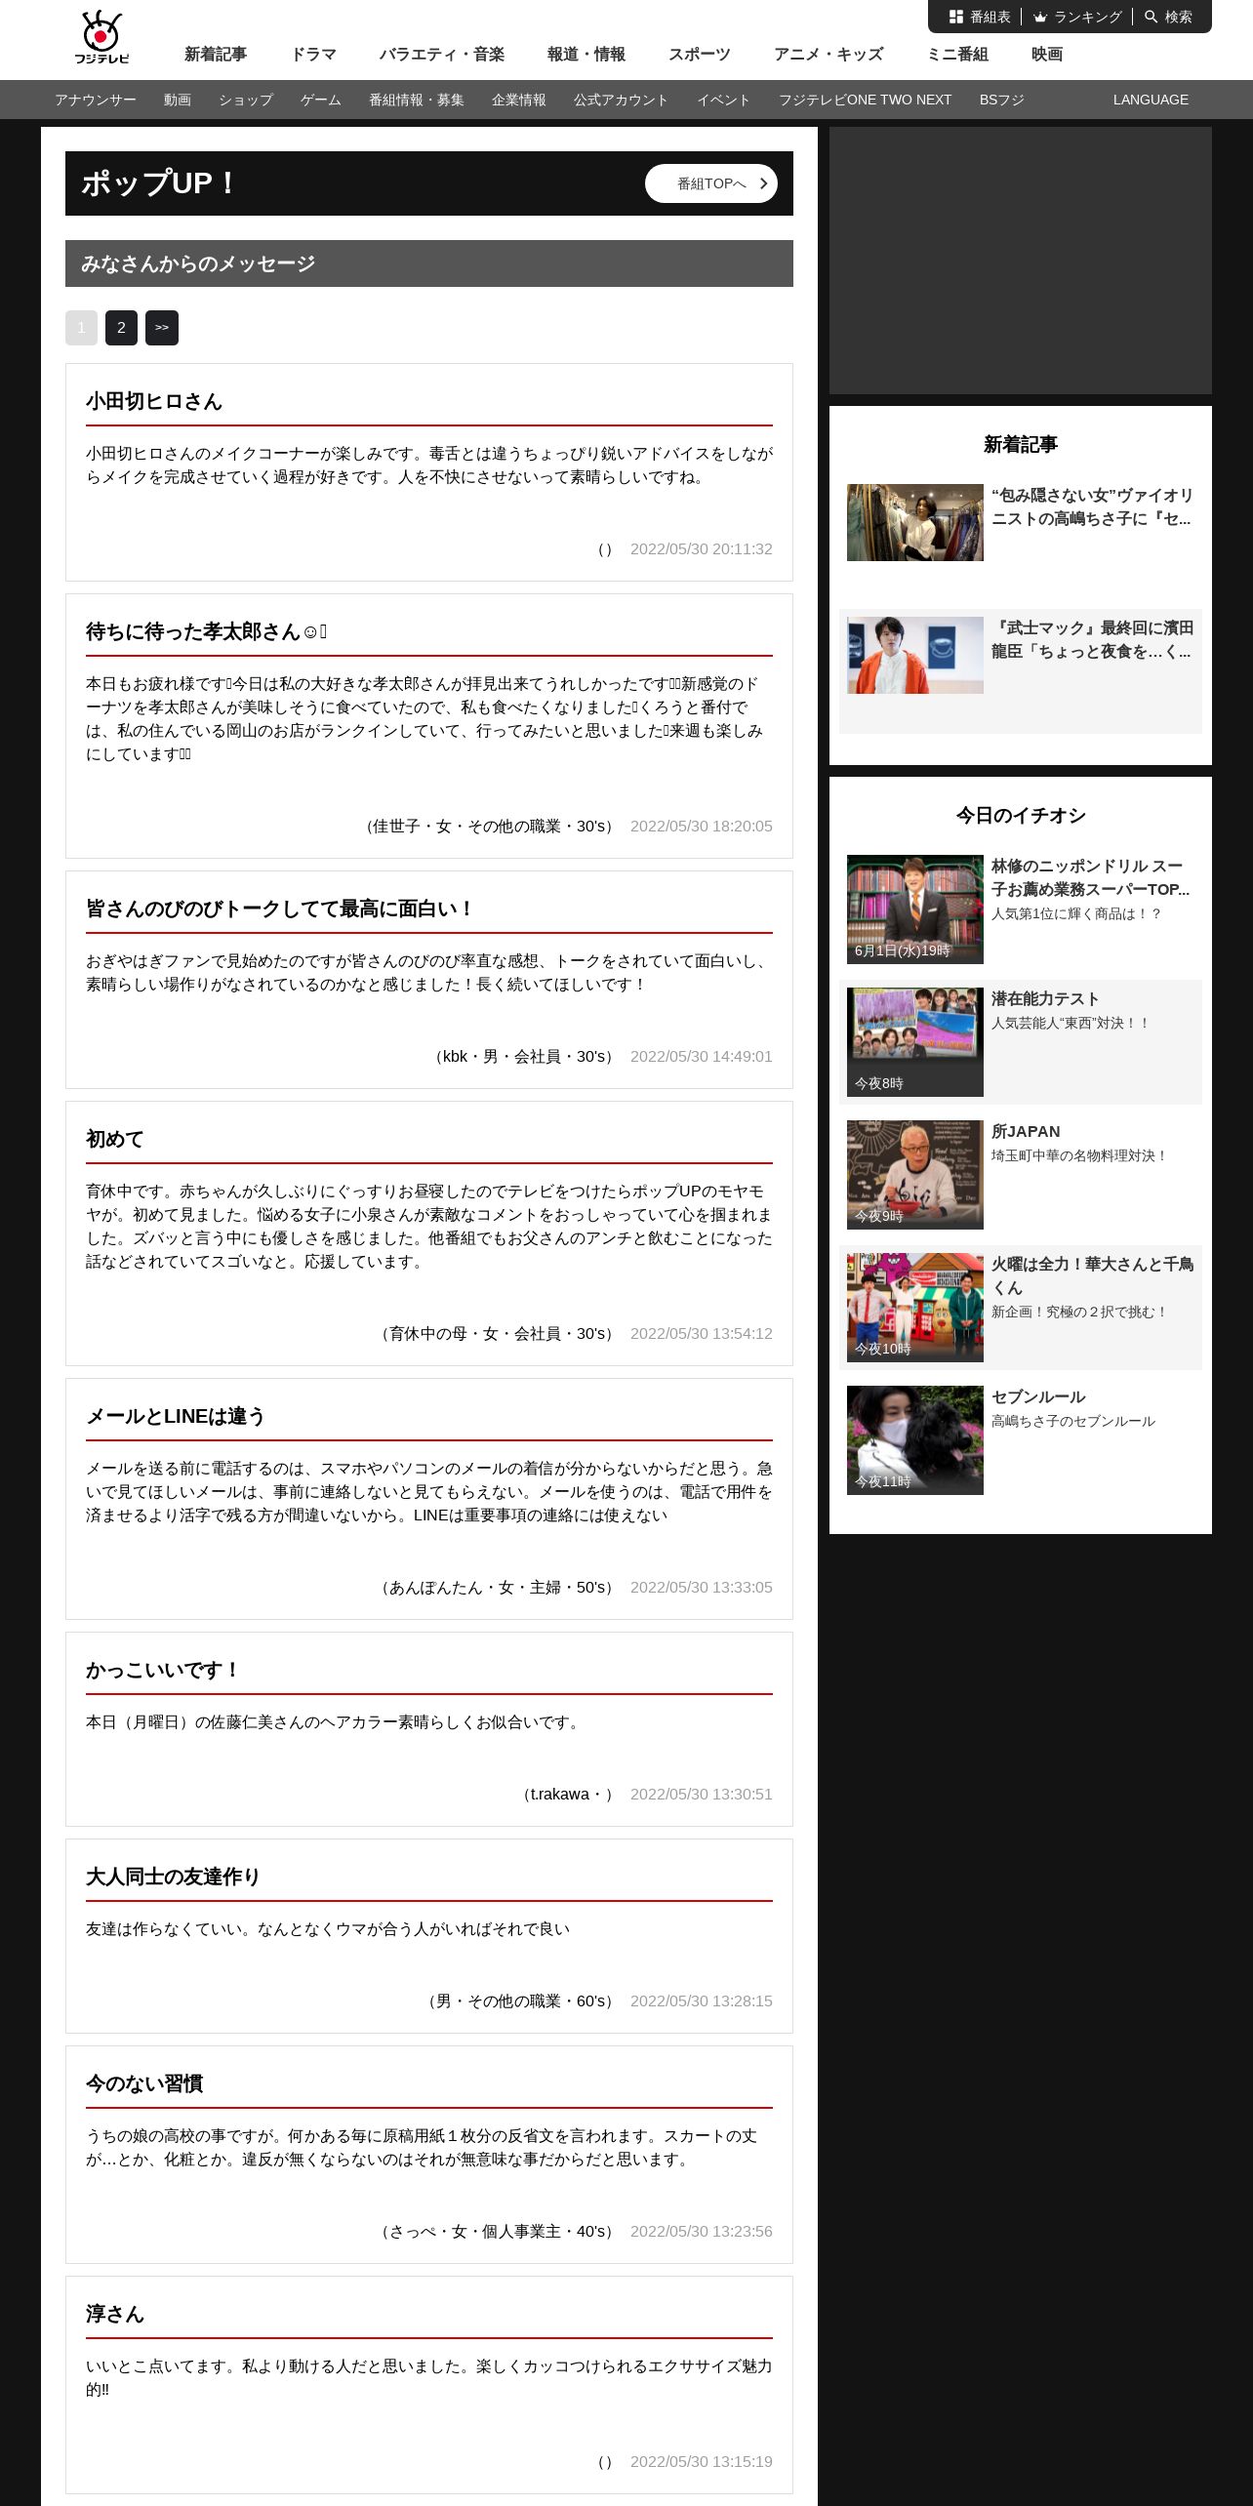Viewport: 1253px width, 2506px height.
Task: Open the 映画 menu
Action: [x=1047, y=55]
